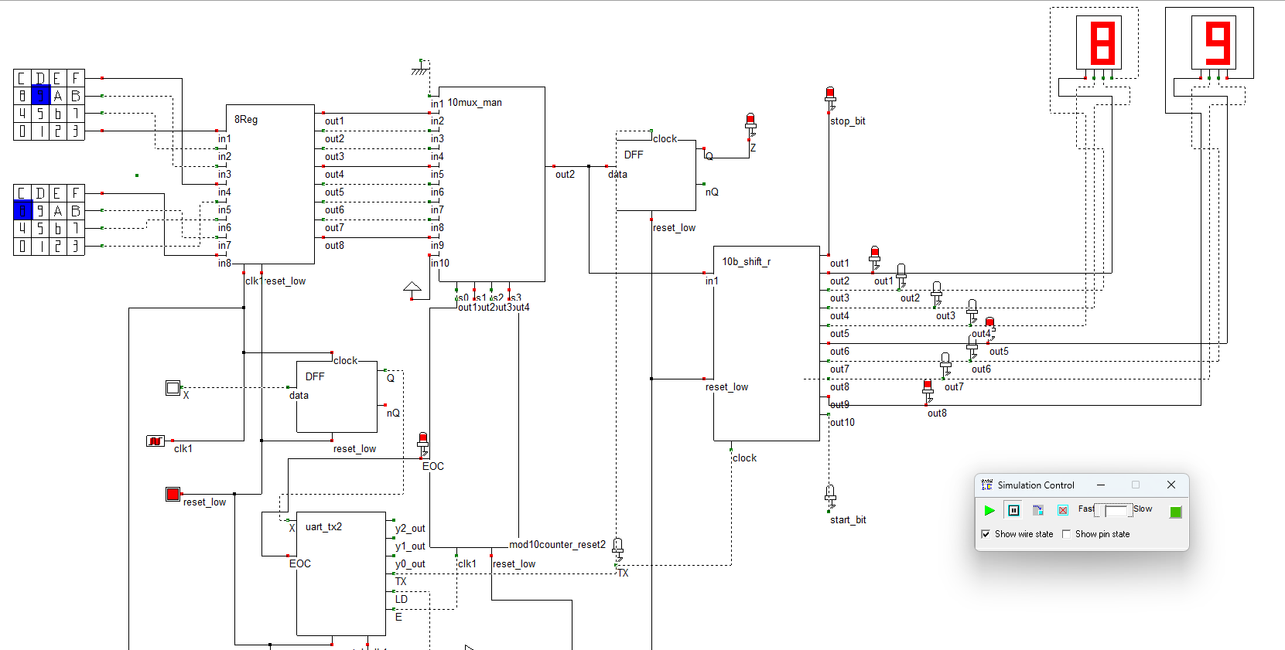Click the green status indicator in Simulation Control
This screenshot has width=1285, height=650.
[x=1175, y=512]
